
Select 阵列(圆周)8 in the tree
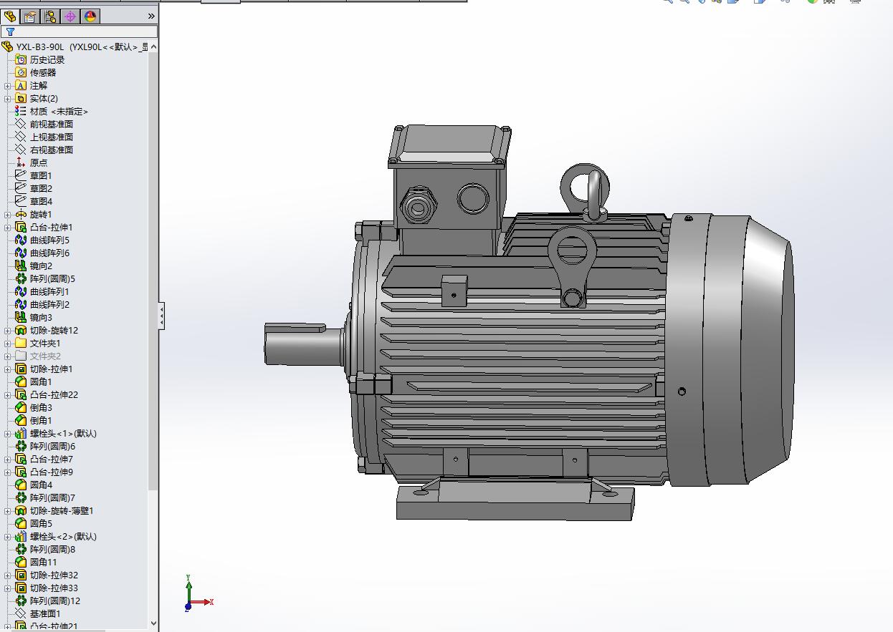point(52,549)
